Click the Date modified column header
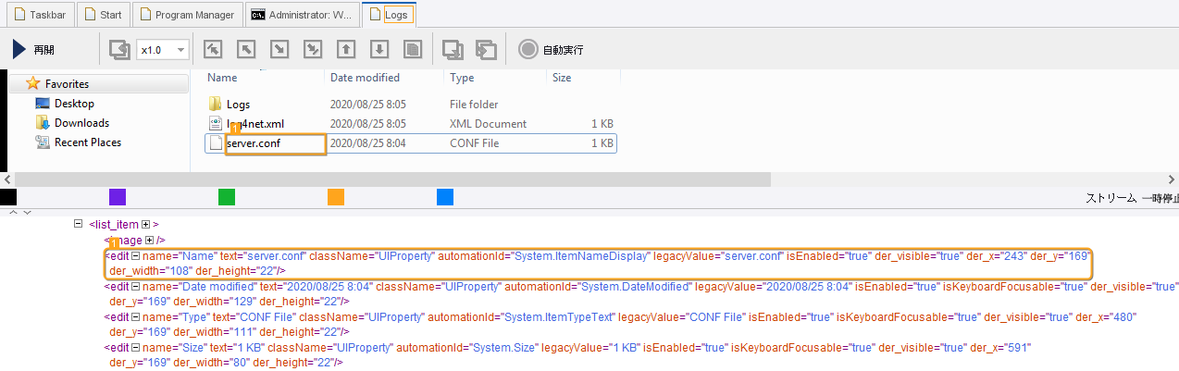 click(x=365, y=78)
